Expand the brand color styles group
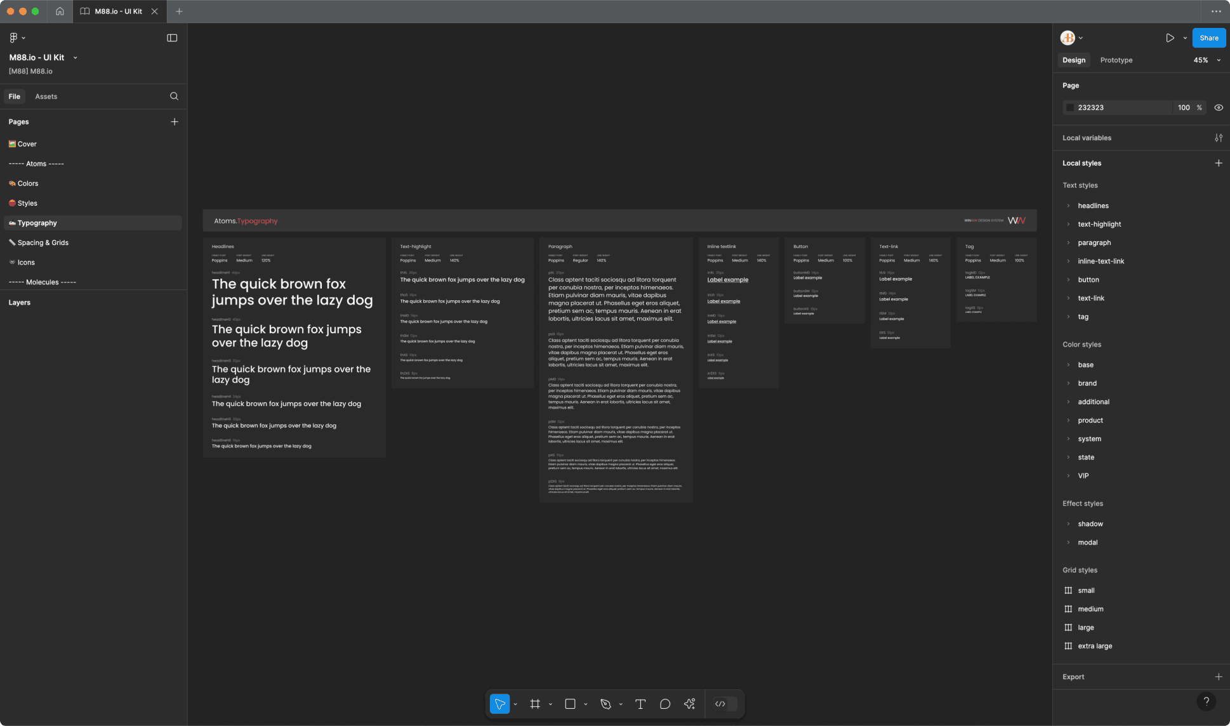The image size is (1230, 726). point(1069,383)
